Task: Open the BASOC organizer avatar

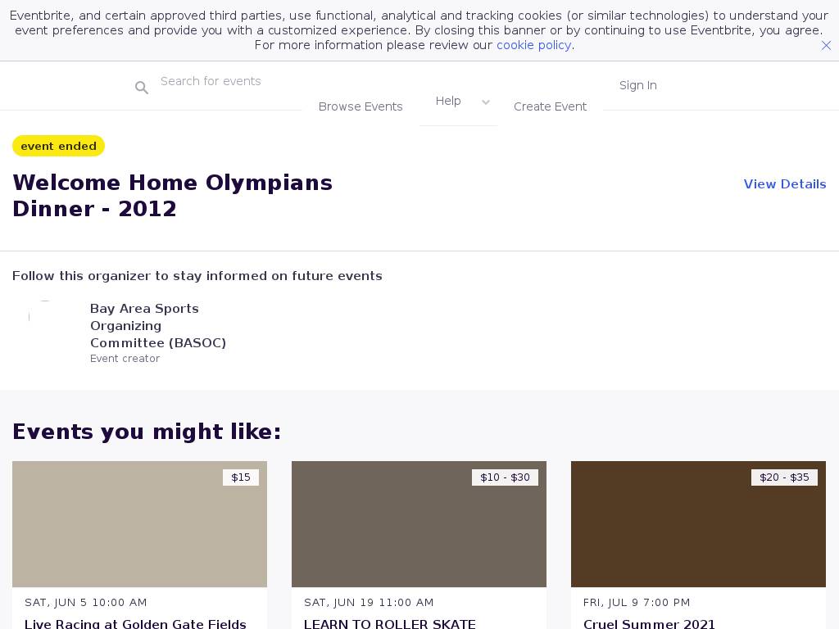Action: 45,317
